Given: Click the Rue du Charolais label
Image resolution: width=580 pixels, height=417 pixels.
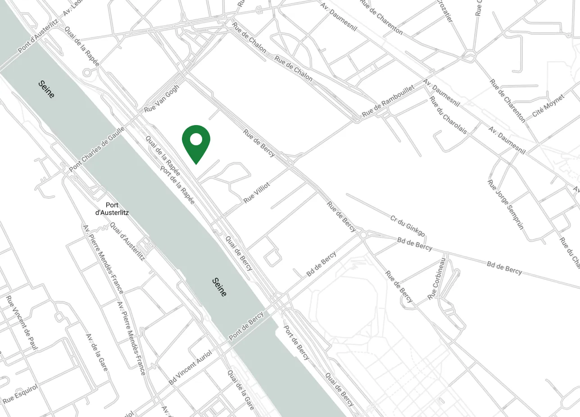Looking at the screenshot, I should click(448, 115).
